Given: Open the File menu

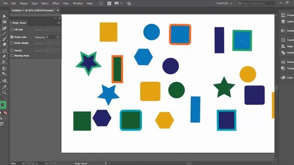Looking at the screenshot, I should click(x=6, y=3).
